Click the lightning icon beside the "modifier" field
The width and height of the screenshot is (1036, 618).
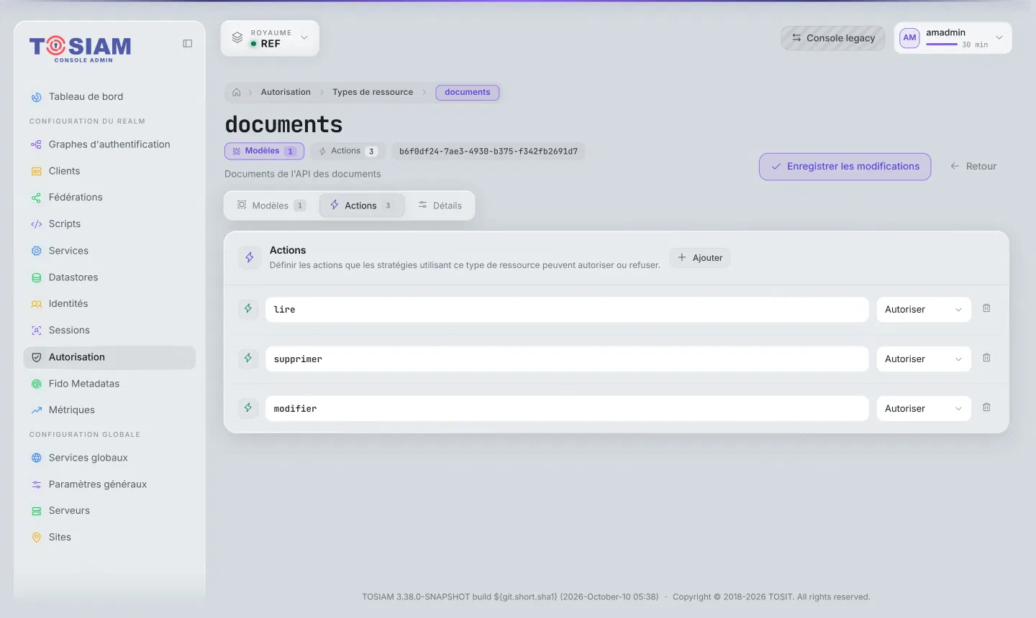[x=248, y=408]
